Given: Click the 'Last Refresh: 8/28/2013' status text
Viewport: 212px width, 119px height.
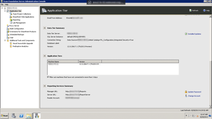Looking at the screenshot, I should (195, 110).
